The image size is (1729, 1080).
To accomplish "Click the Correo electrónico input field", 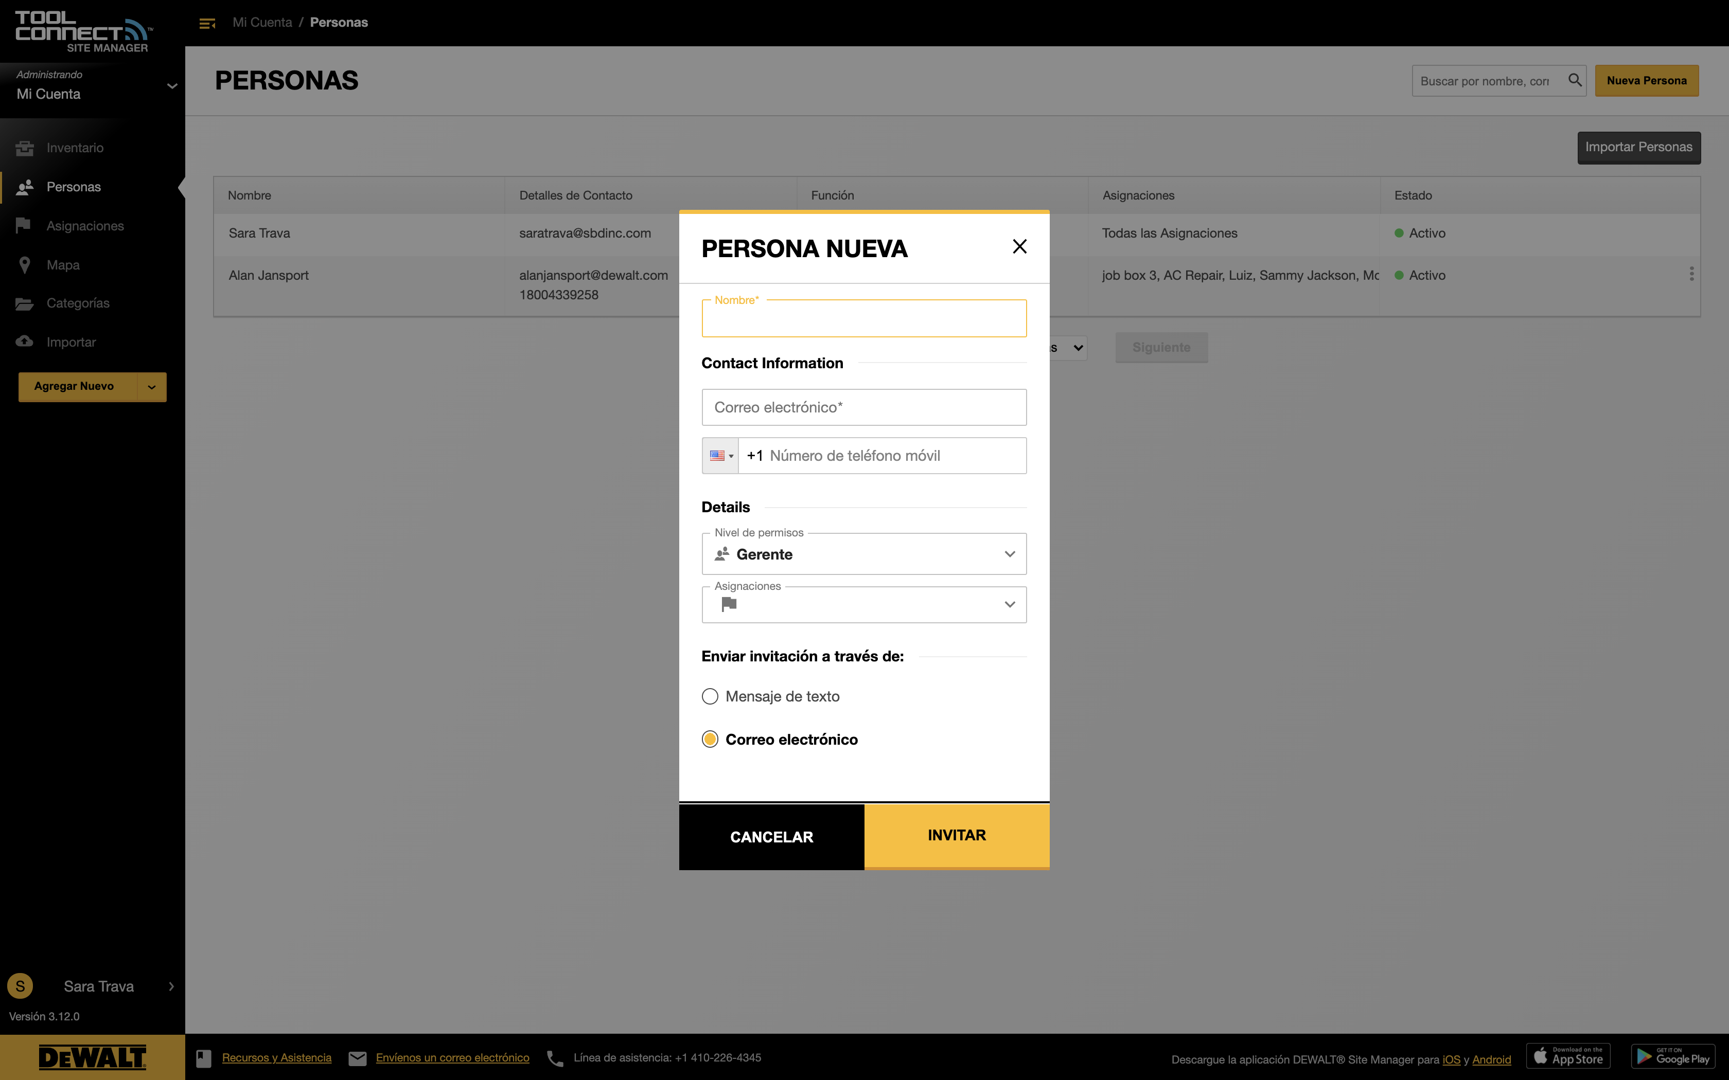I will point(864,407).
